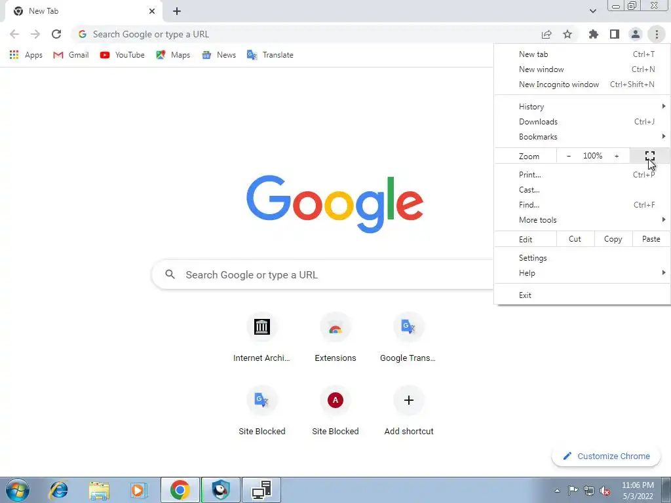Open the Extensions puzzle icon
Viewport: 671px width, 503px height.
pyautogui.click(x=593, y=34)
